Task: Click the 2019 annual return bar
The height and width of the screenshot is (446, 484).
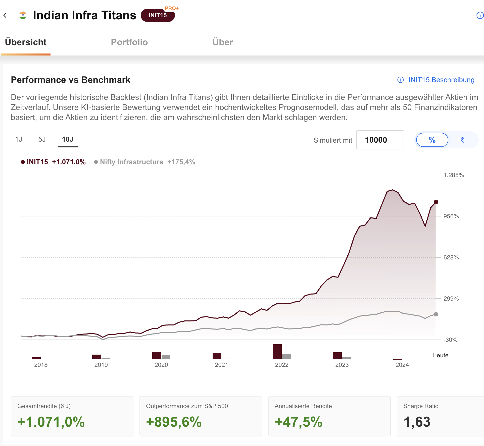Action: [96, 357]
